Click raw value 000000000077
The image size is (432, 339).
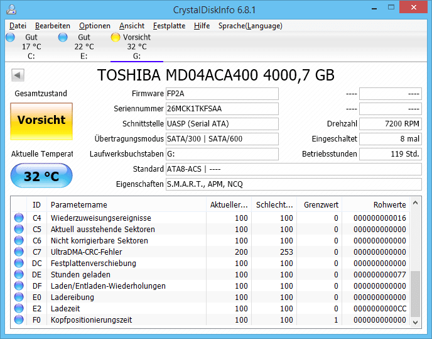(380, 275)
